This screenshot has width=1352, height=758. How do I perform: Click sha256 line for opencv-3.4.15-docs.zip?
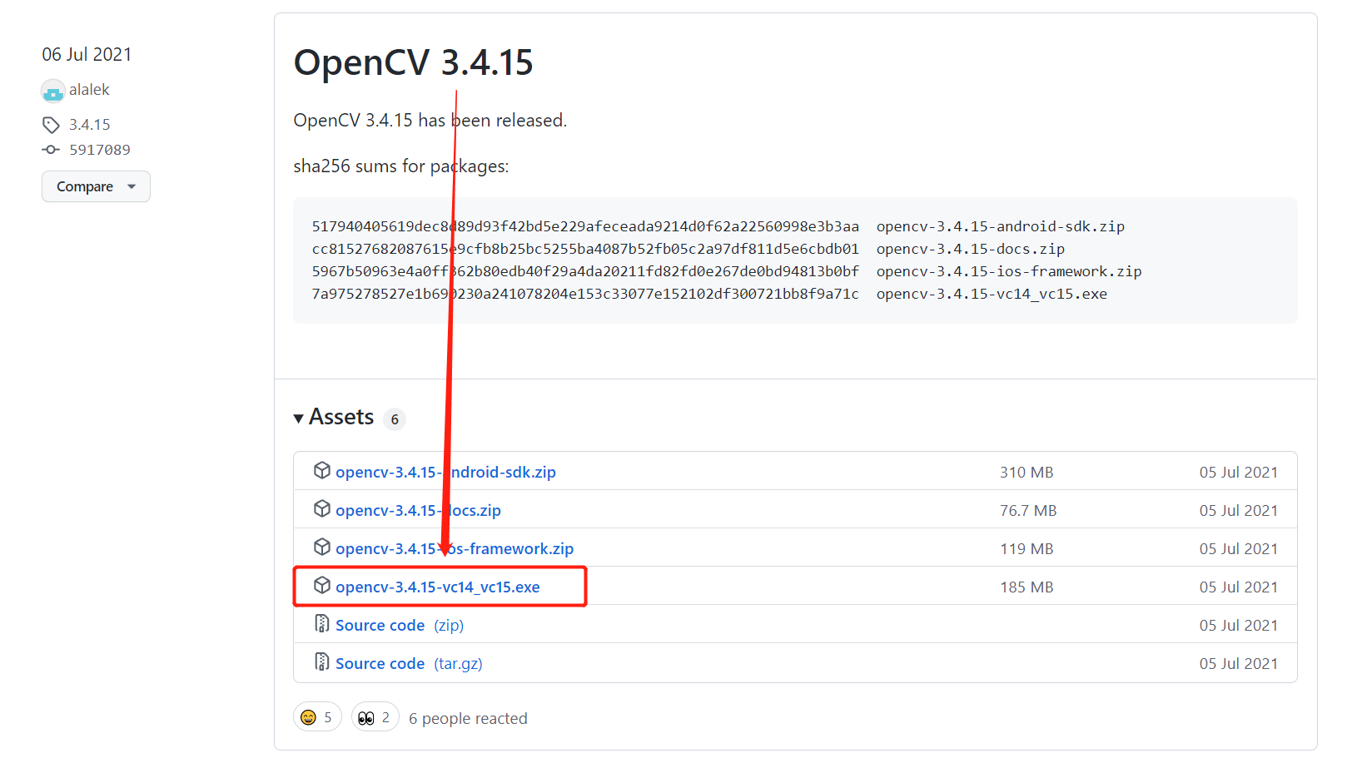(x=688, y=249)
